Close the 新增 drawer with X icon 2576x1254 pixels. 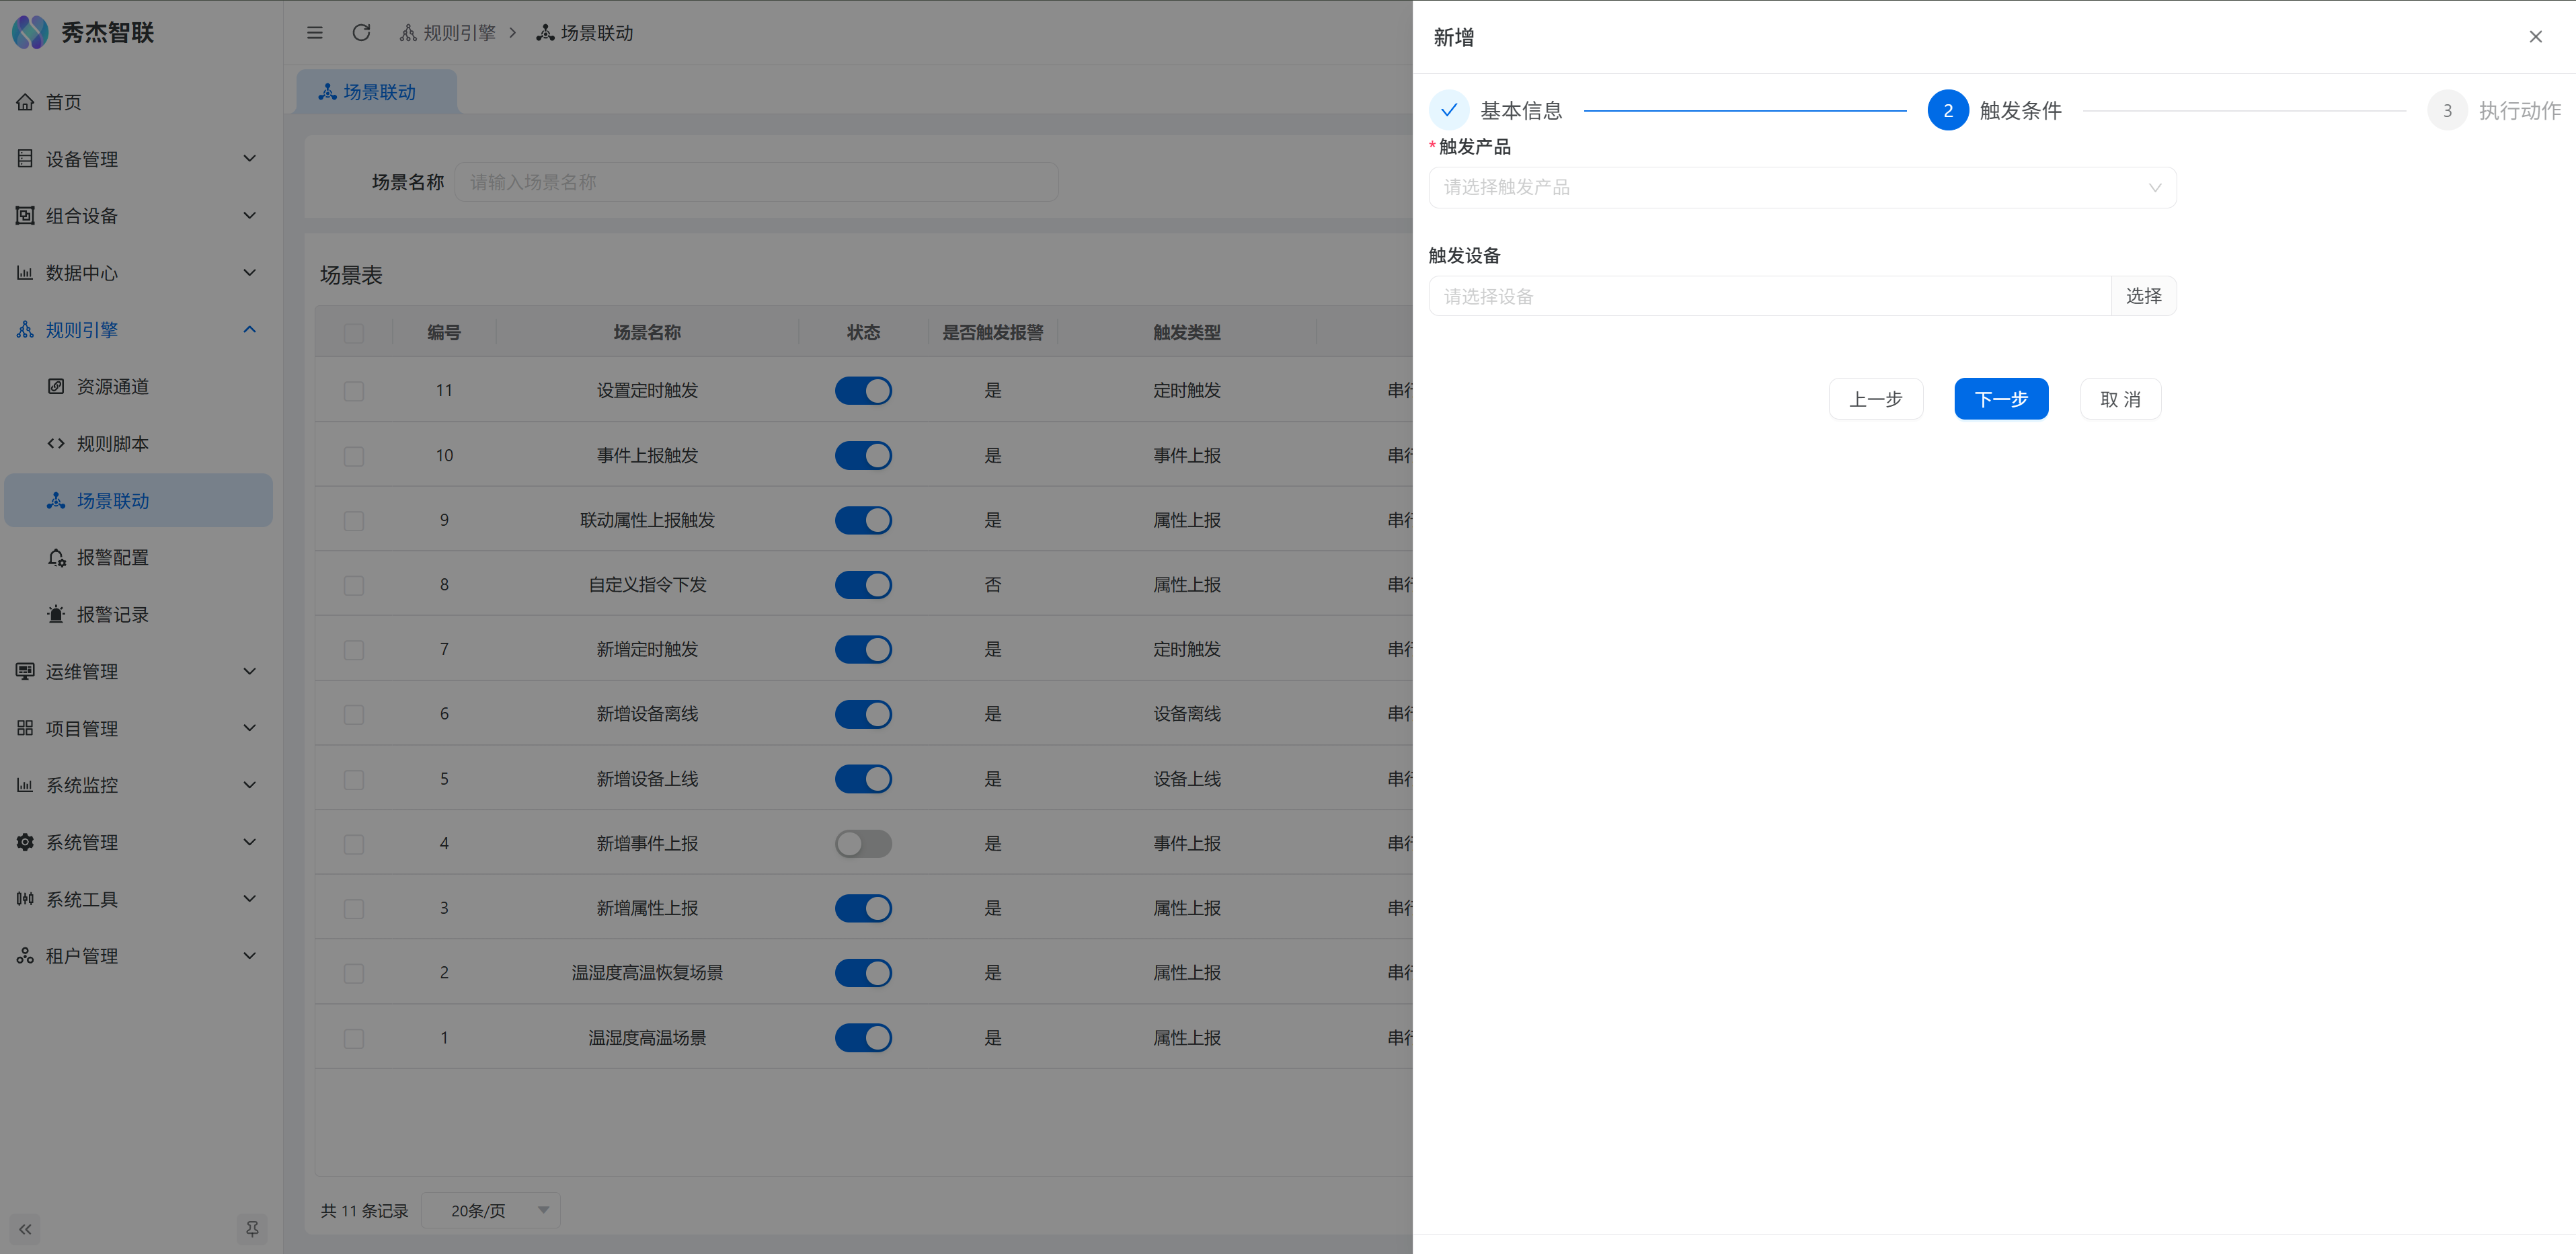point(2535,37)
